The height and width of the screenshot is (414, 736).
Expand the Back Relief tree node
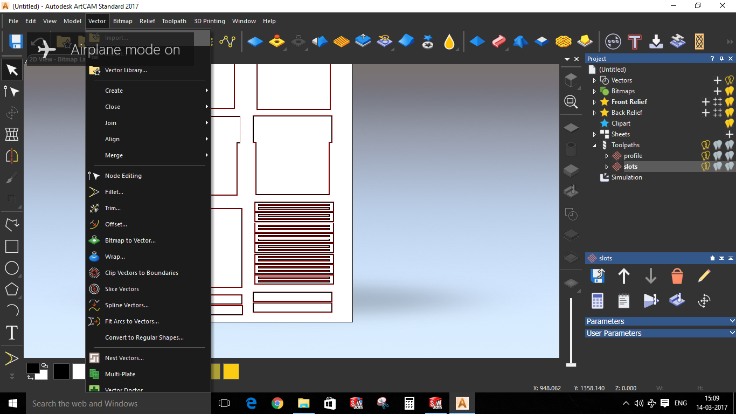pos(594,113)
